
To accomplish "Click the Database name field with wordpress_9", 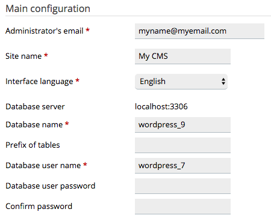I will (182, 125).
